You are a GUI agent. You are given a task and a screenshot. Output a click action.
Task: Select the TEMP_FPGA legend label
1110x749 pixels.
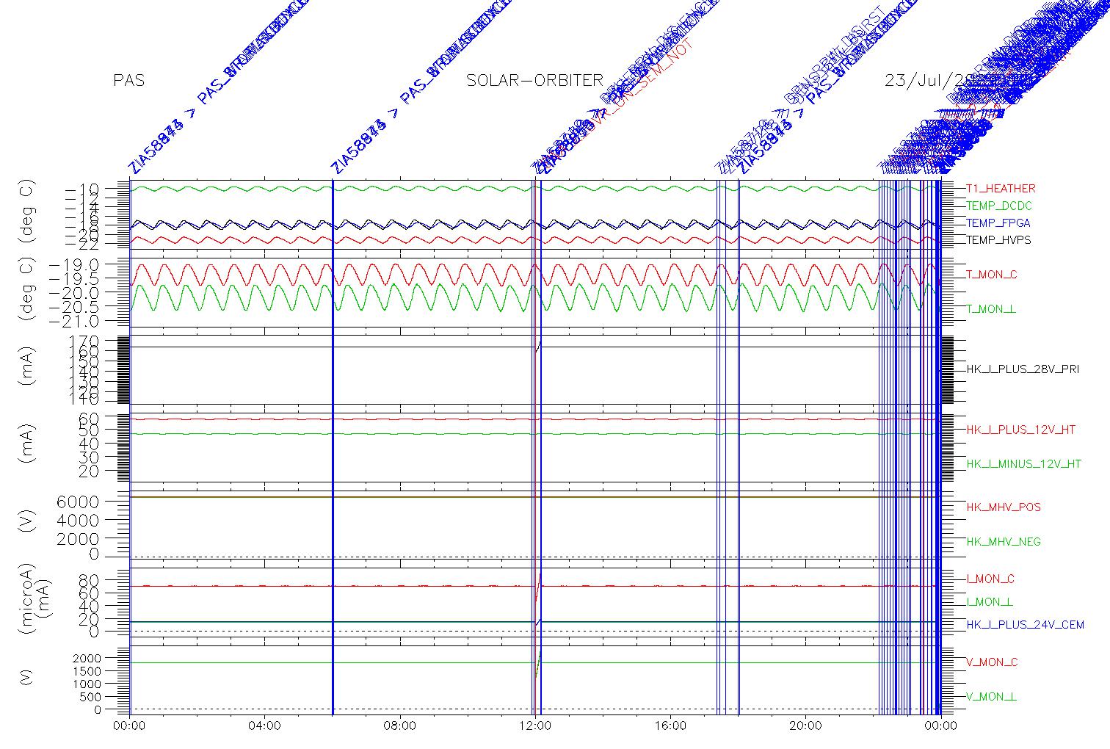(x=998, y=223)
